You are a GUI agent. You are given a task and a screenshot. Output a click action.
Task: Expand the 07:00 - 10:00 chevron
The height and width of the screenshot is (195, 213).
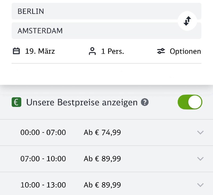click(200, 159)
